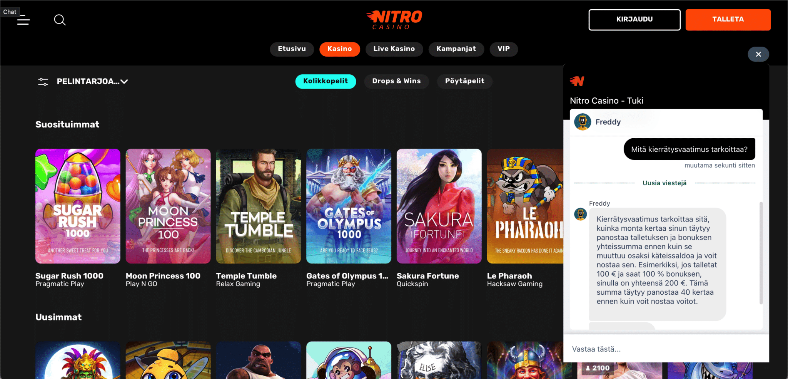Click the Quickspin provider text
This screenshot has width=788, height=379.
click(412, 284)
